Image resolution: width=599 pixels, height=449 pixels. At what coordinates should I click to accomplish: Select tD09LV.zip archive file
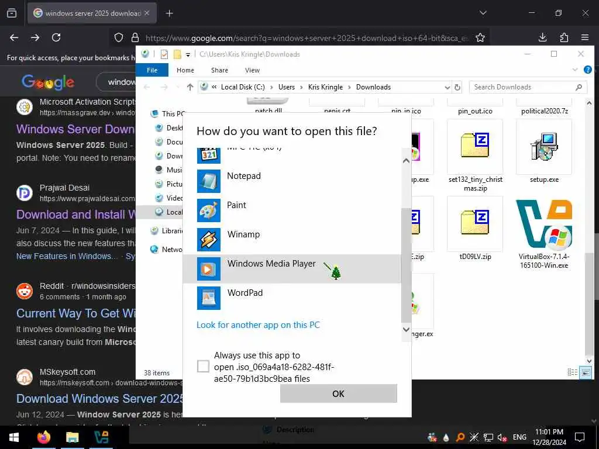tap(475, 223)
